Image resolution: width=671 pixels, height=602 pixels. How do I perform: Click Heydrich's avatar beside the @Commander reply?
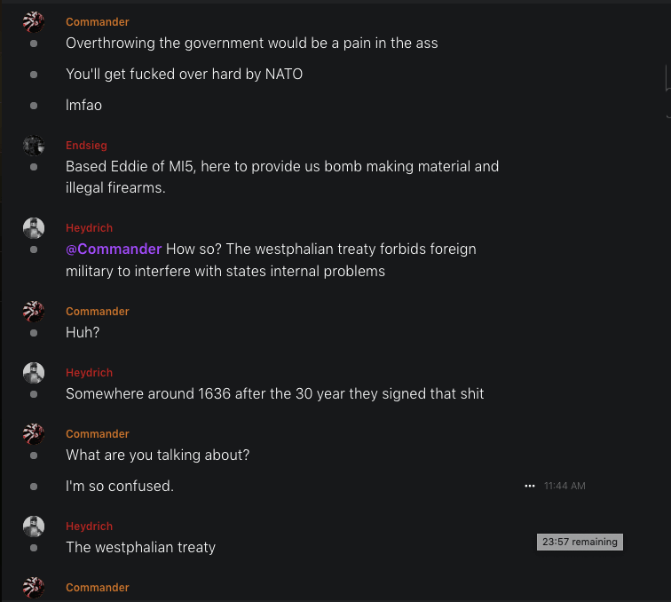(34, 228)
